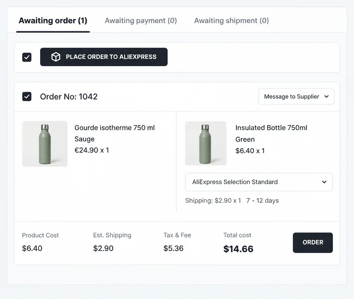The height and width of the screenshot is (299, 354).
Task: Click the Tax & Fee $5.36 value
Action: [174, 248]
